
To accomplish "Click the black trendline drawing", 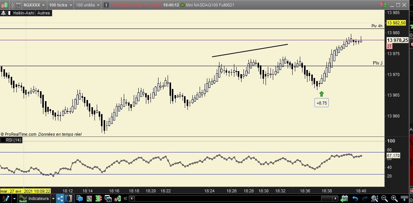I will (250, 51).
